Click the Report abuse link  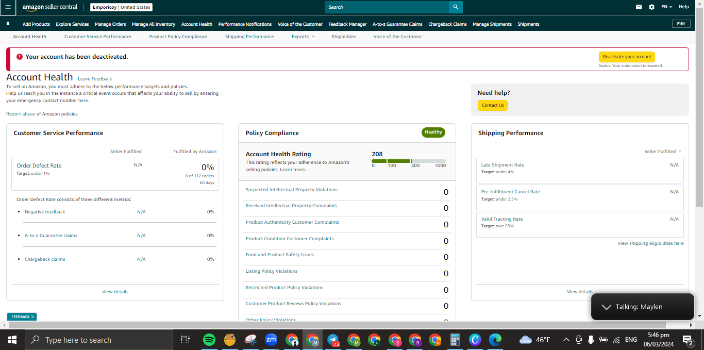pos(20,114)
